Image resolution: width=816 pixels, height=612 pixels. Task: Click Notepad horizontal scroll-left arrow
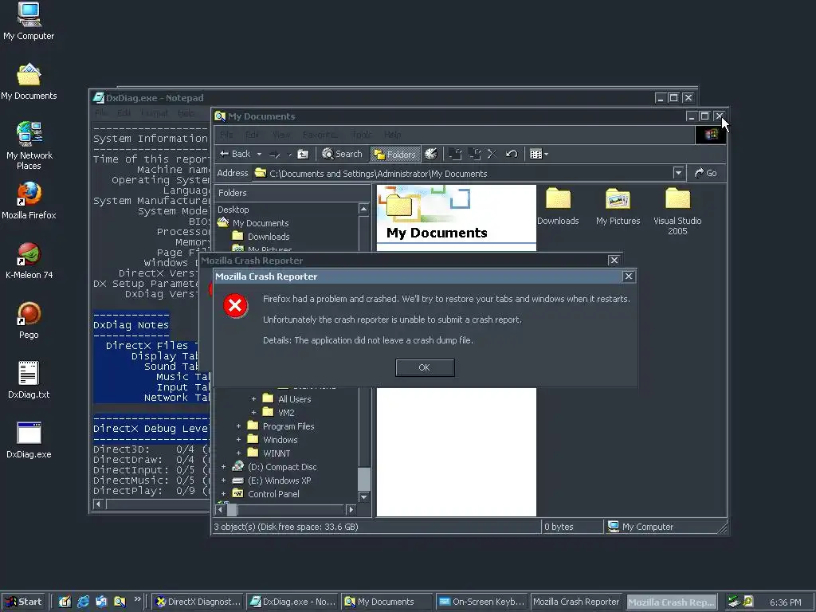98,504
